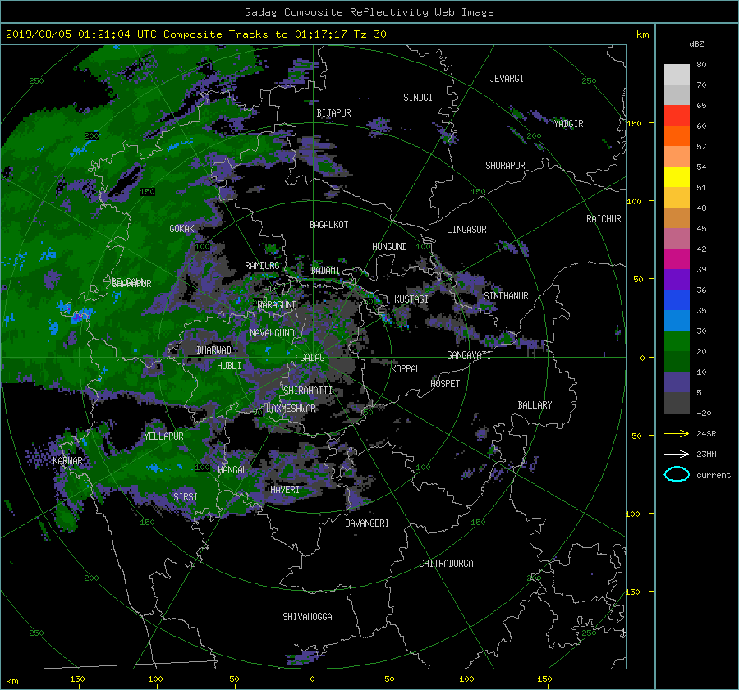Click the blue 36 dBZ color swatch
This screenshot has width=739, height=690.
(x=677, y=300)
